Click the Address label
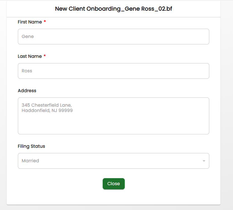 [x=27, y=91]
